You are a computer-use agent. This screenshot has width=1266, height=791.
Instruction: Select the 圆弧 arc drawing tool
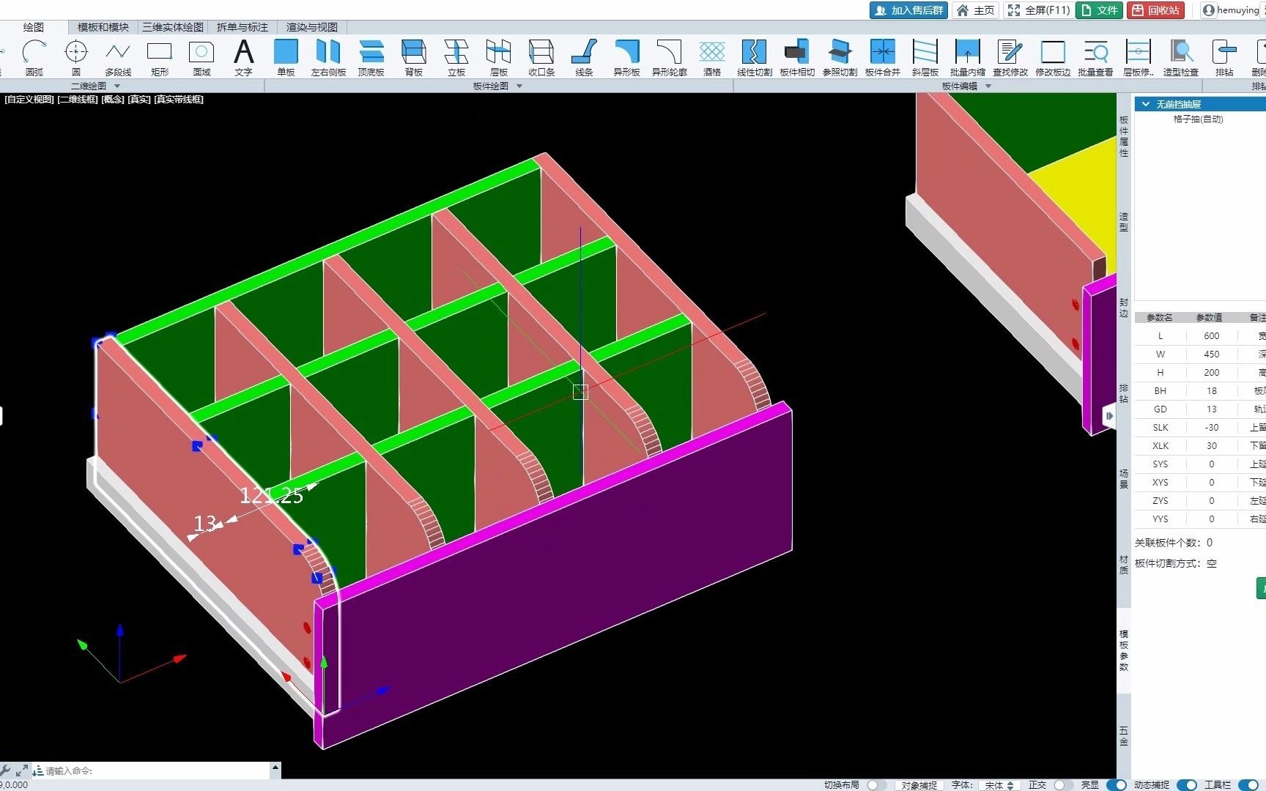coord(34,58)
